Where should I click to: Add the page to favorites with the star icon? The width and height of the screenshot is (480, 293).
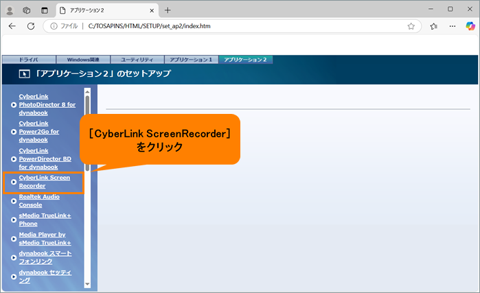click(x=411, y=26)
